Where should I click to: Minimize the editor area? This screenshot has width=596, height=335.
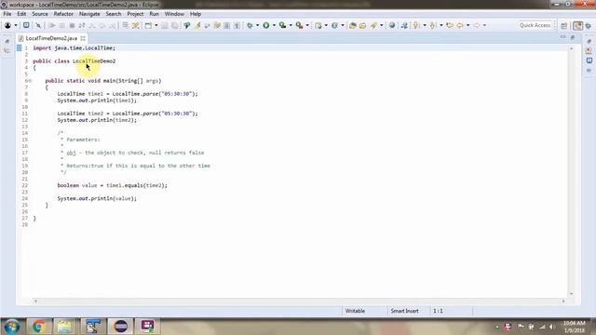[562, 37]
